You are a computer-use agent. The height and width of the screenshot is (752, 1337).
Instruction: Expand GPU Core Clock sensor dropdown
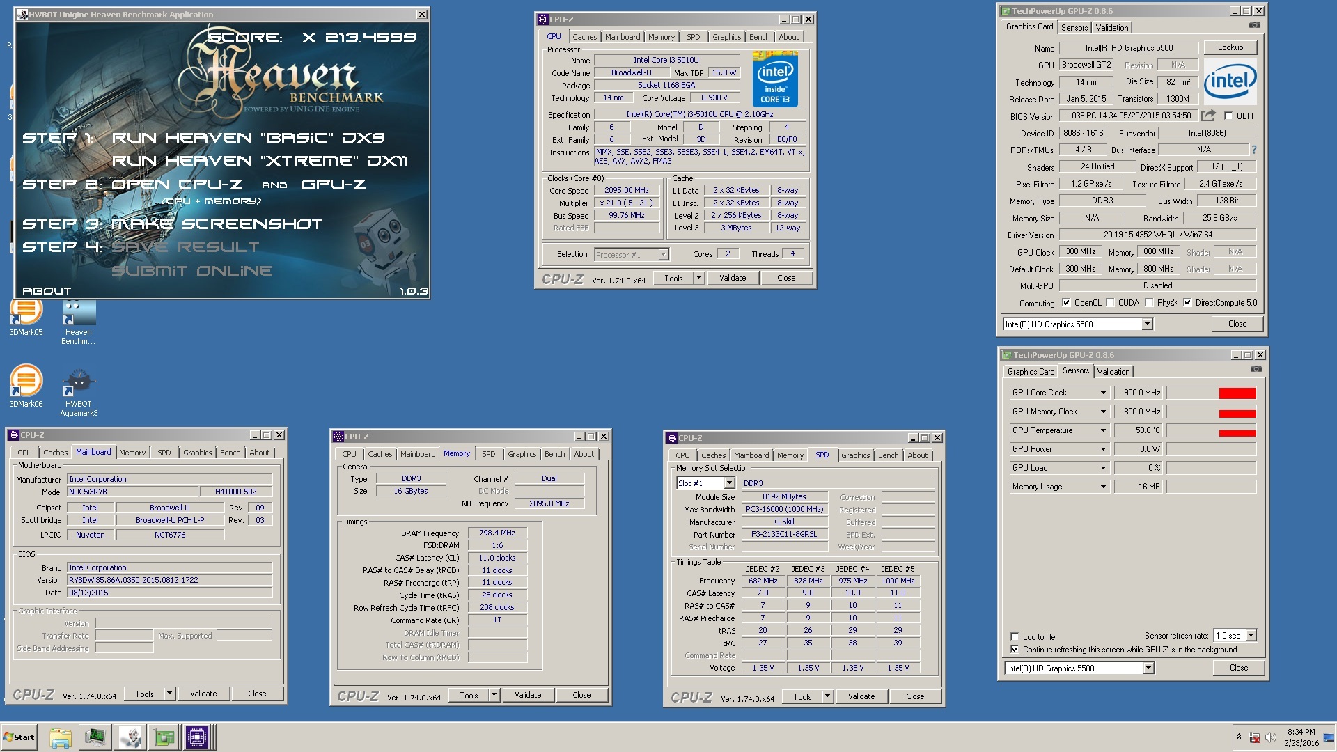pos(1103,393)
